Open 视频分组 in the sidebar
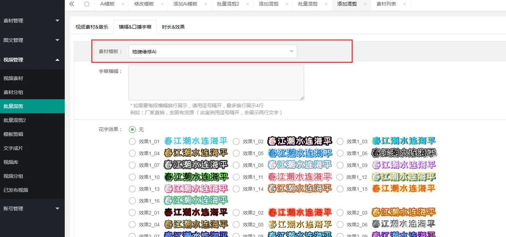 (x=32, y=176)
